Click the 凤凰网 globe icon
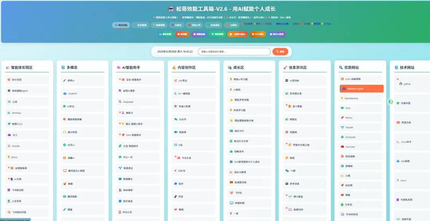Image resolution: width=430 pixels, height=221 pixels. [287, 132]
